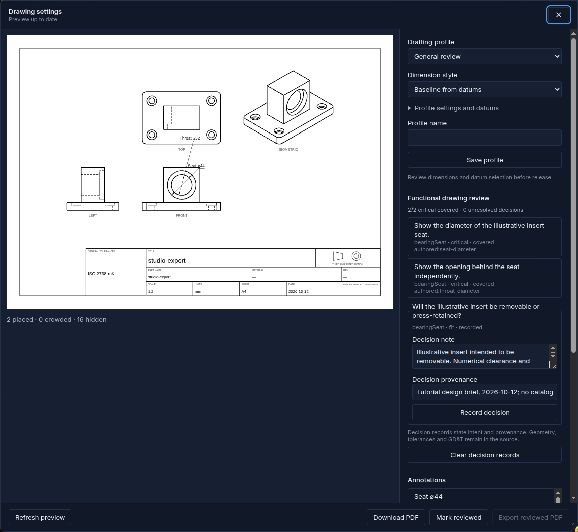The height and width of the screenshot is (532, 578).
Task: Focus the Profile name input field
Action: pyautogui.click(x=484, y=138)
